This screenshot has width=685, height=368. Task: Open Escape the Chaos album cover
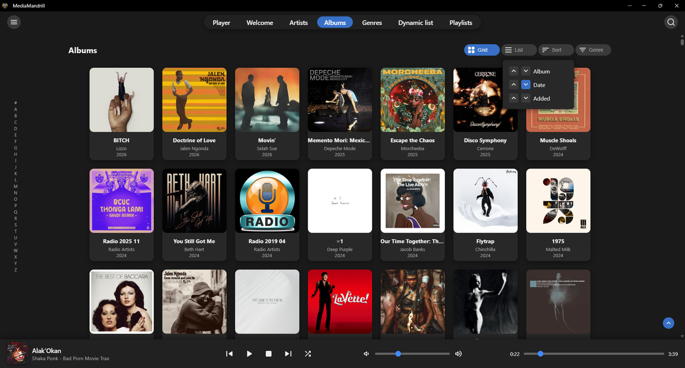click(x=413, y=99)
